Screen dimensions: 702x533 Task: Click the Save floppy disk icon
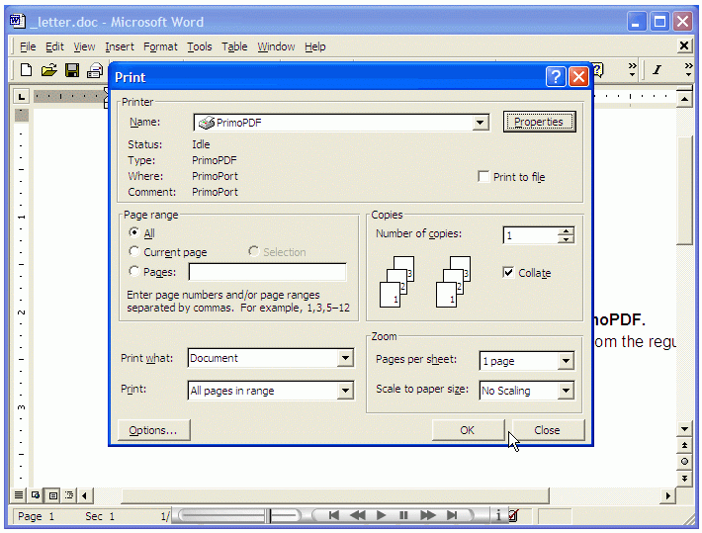pyautogui.click(x=72, y=70)
